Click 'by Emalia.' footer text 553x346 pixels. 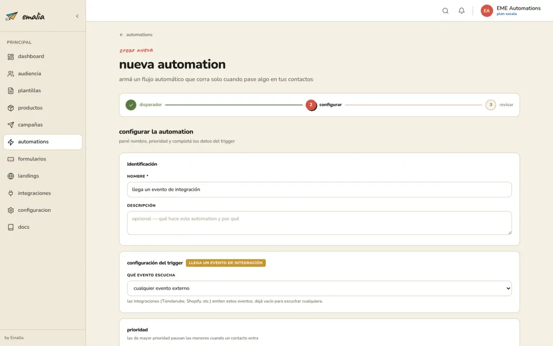(x=14, y=338)
